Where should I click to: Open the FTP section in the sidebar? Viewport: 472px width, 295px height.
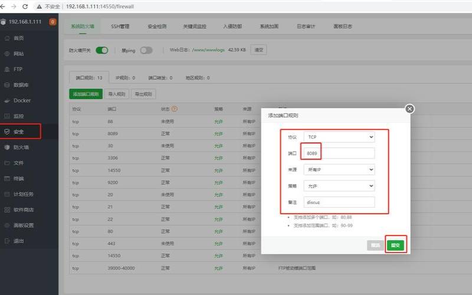tap(18, 69)
